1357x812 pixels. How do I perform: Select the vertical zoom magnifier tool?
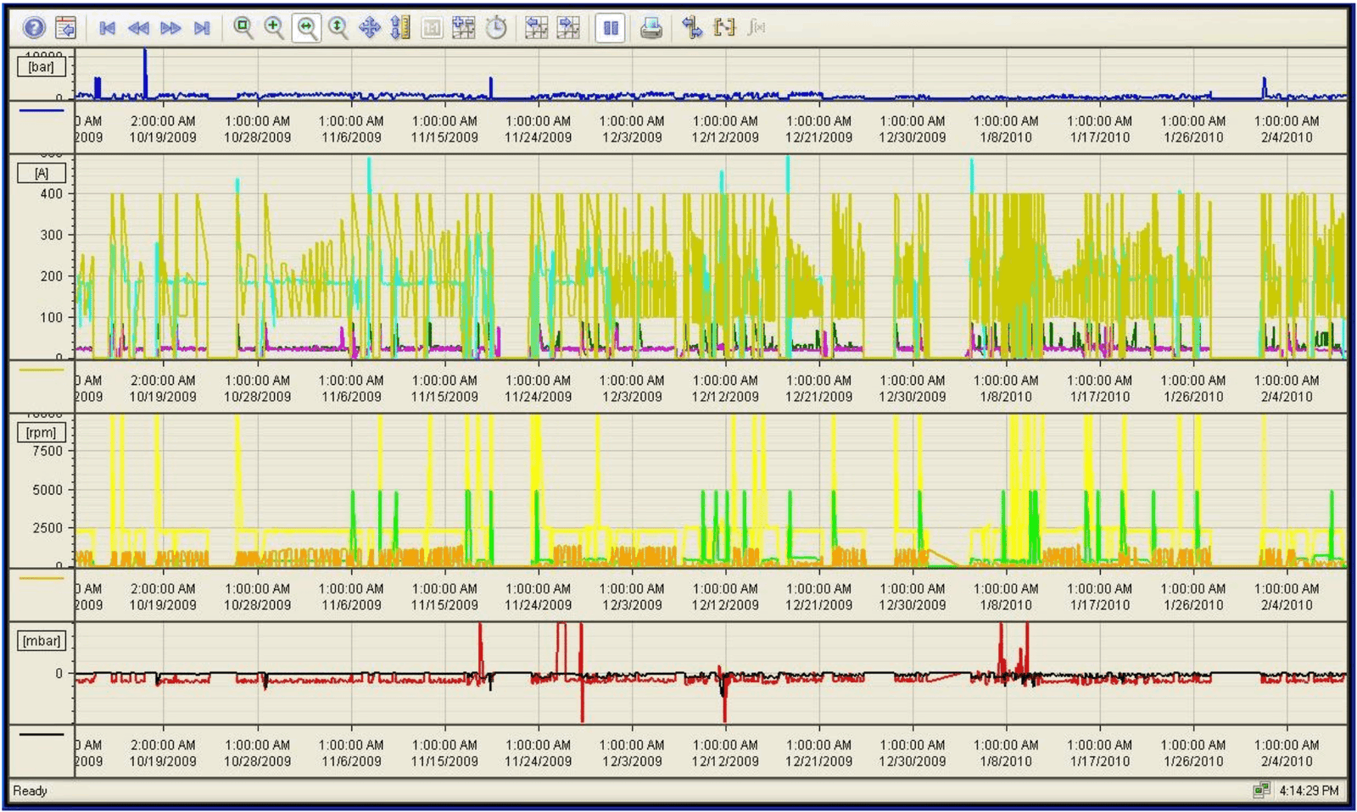pyautogui.click(x=338, y=28)
